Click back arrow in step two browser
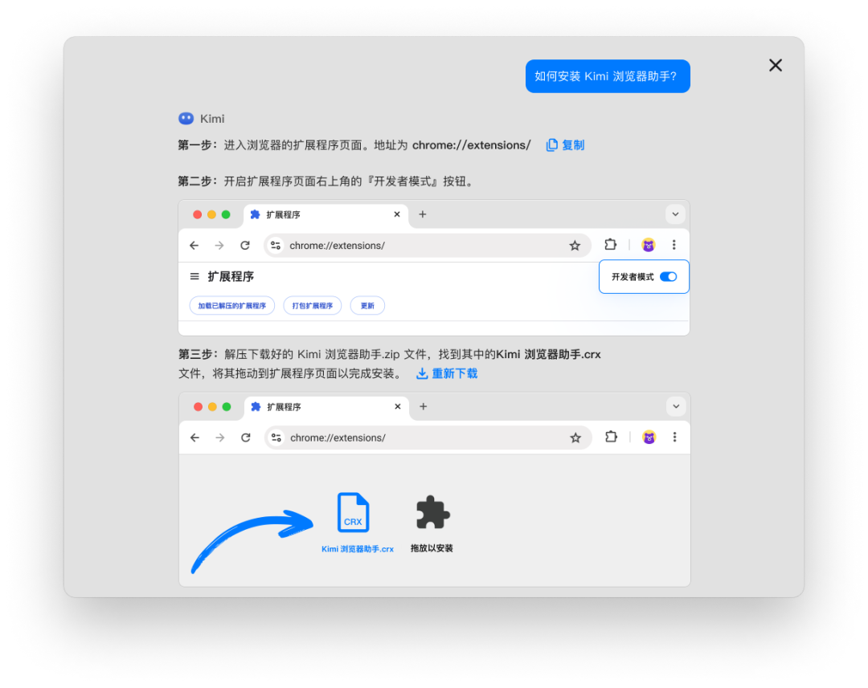Viewport: 868px width, 688px height. tap(194, 246)
